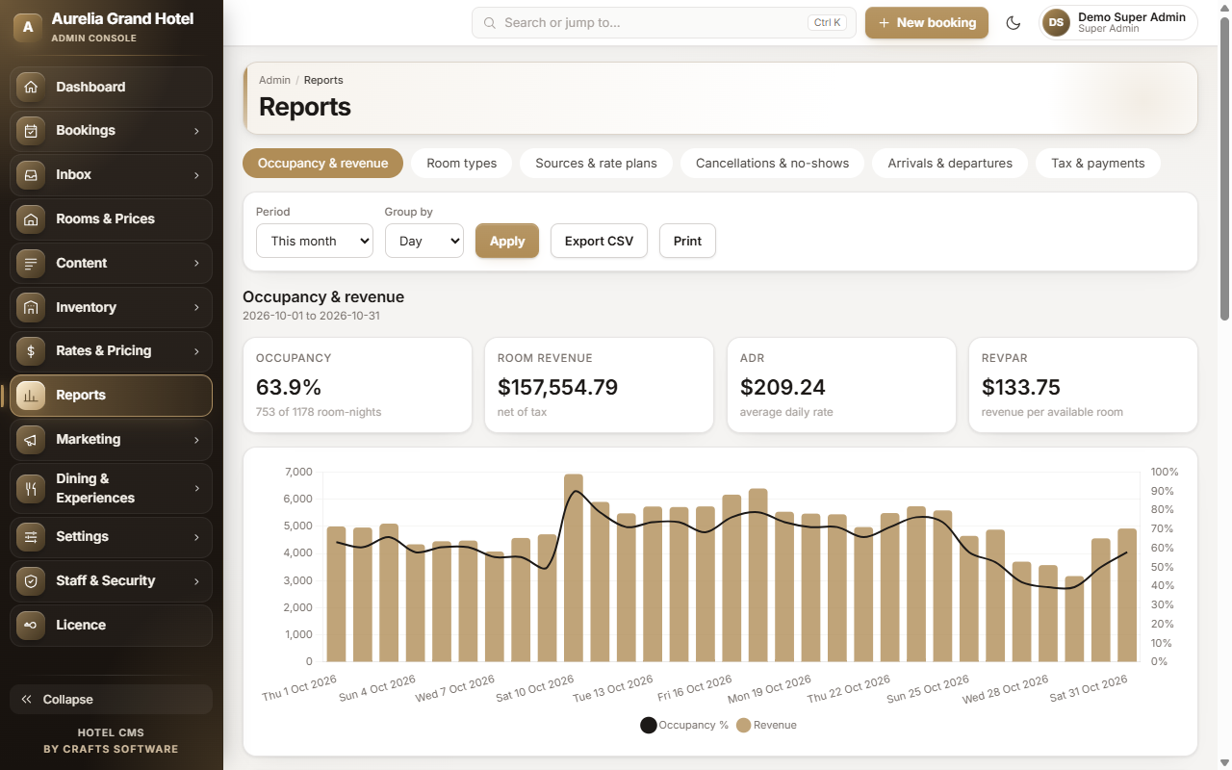View the Arrivals & departures tab

click(x=950, y=164)
